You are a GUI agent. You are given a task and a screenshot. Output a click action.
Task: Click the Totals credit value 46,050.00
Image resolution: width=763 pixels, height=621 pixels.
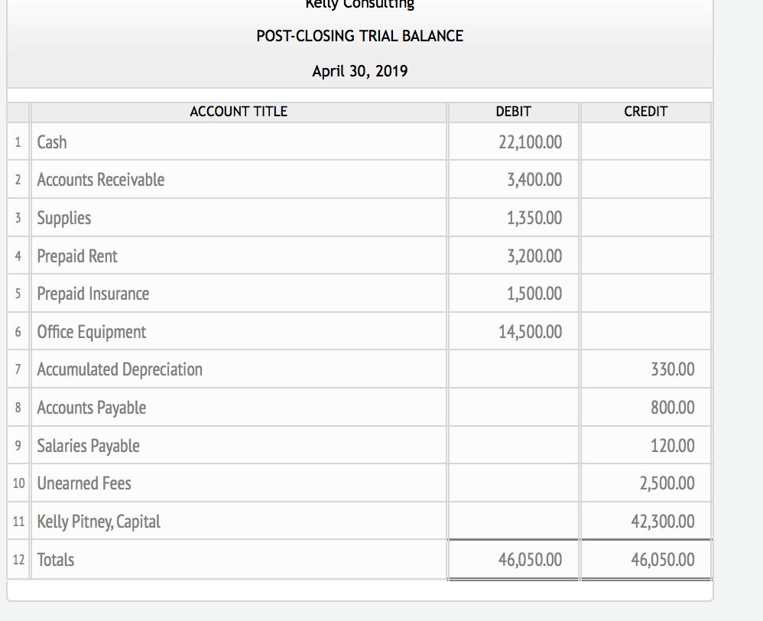click(x=663, y=560)
